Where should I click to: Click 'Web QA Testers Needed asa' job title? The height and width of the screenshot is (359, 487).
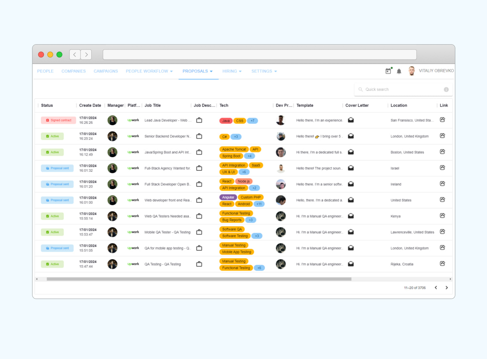coord(168,216)
